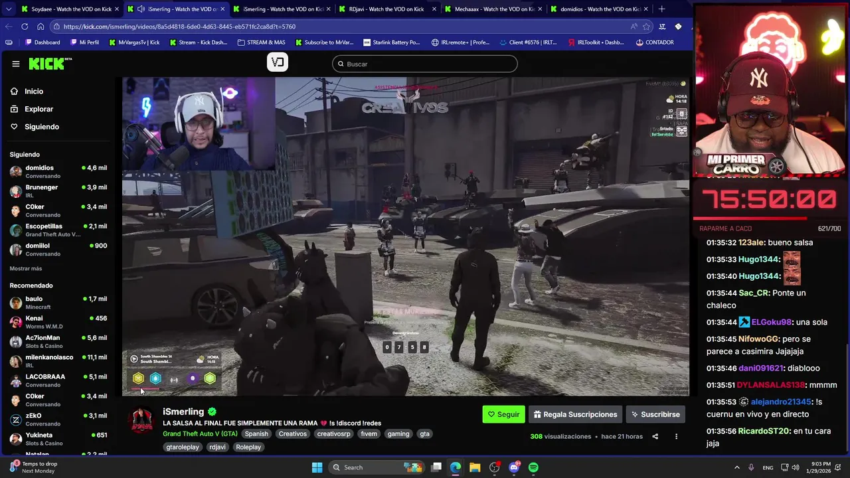Go to the Kick home logo

[x=50, y=64]
